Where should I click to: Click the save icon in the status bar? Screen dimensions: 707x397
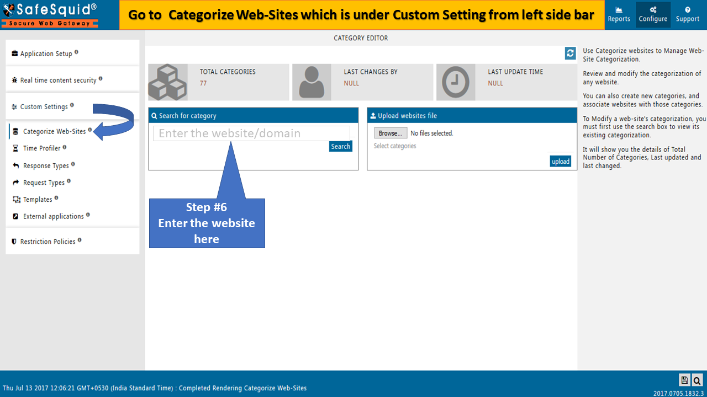coord(684,380)
